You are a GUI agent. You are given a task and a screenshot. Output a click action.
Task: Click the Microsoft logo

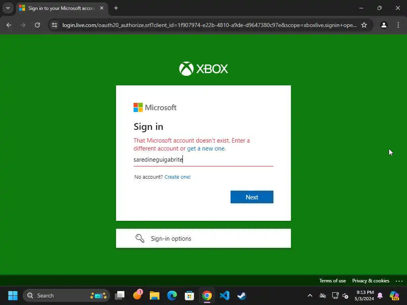(x=155, y=107)
